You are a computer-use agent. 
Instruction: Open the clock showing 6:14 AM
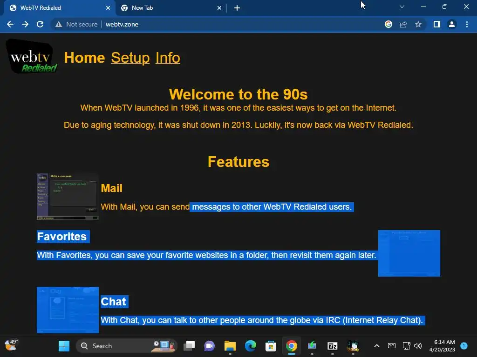(x=442, y=346)
